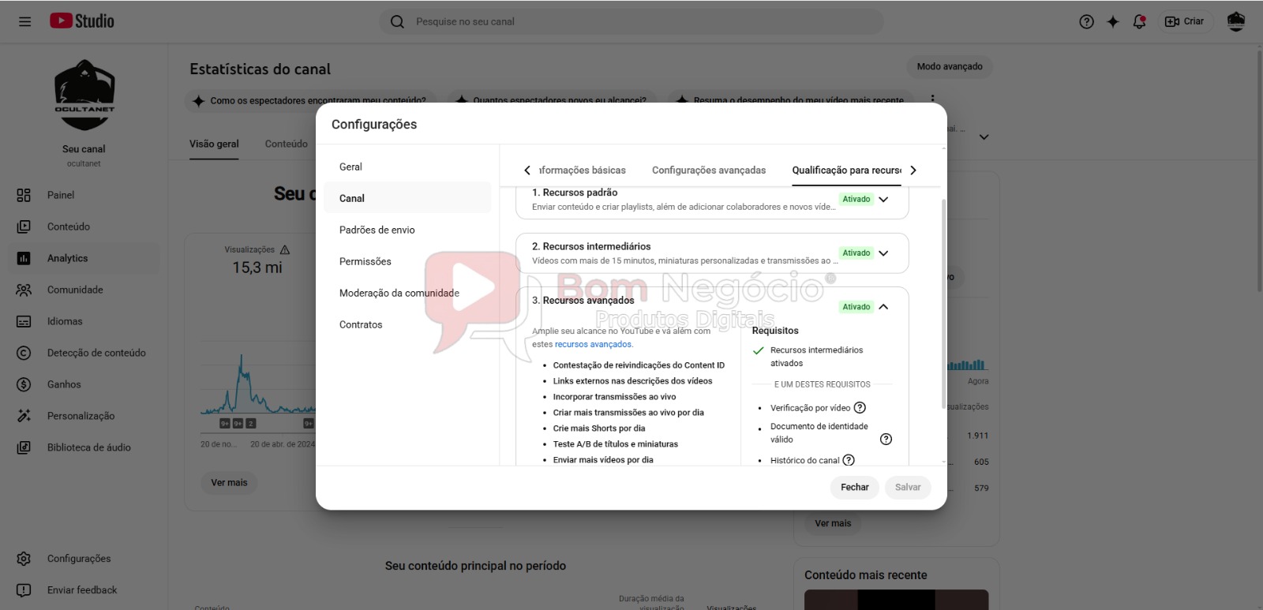Open Comunidade icon in sidebar
The width and height of the screenshot is (1263, 610).
click(24, 290)
